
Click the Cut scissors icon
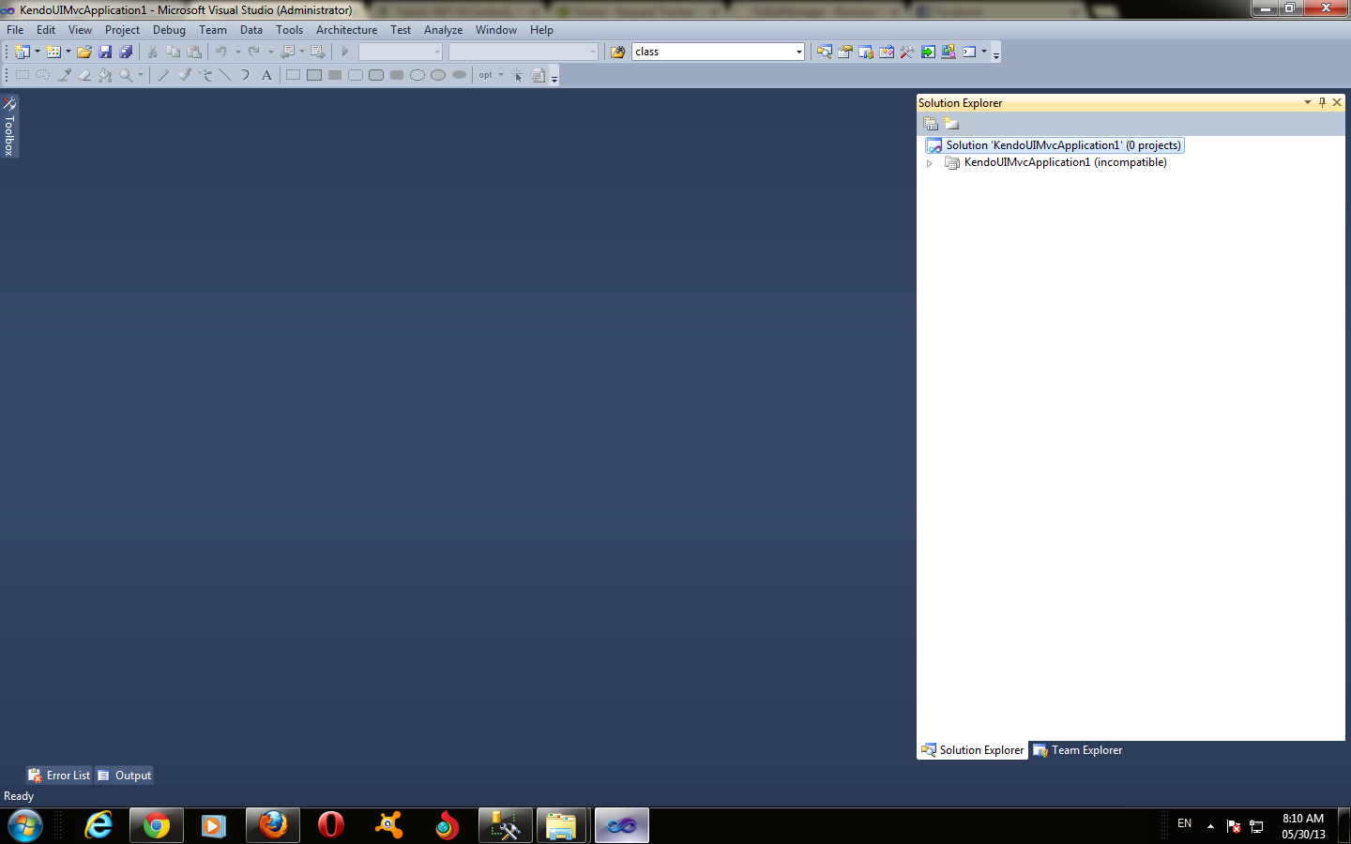pos(152,52)
